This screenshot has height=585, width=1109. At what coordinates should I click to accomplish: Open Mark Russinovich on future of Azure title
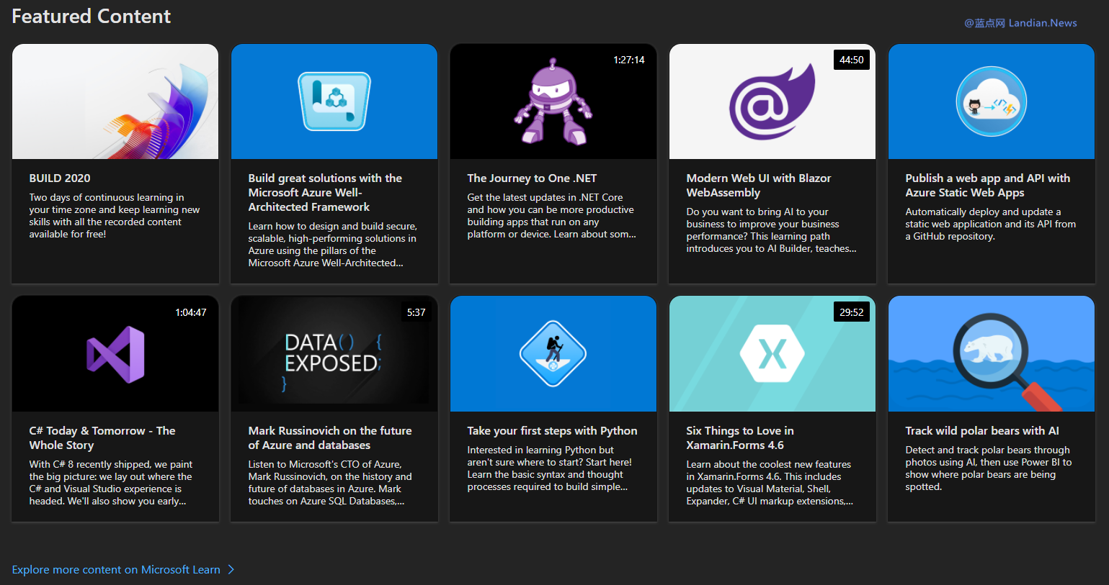click(330, 438)
